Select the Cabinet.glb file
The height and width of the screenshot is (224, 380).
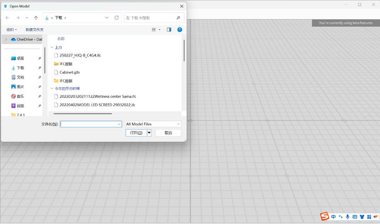tap(70, 72)
